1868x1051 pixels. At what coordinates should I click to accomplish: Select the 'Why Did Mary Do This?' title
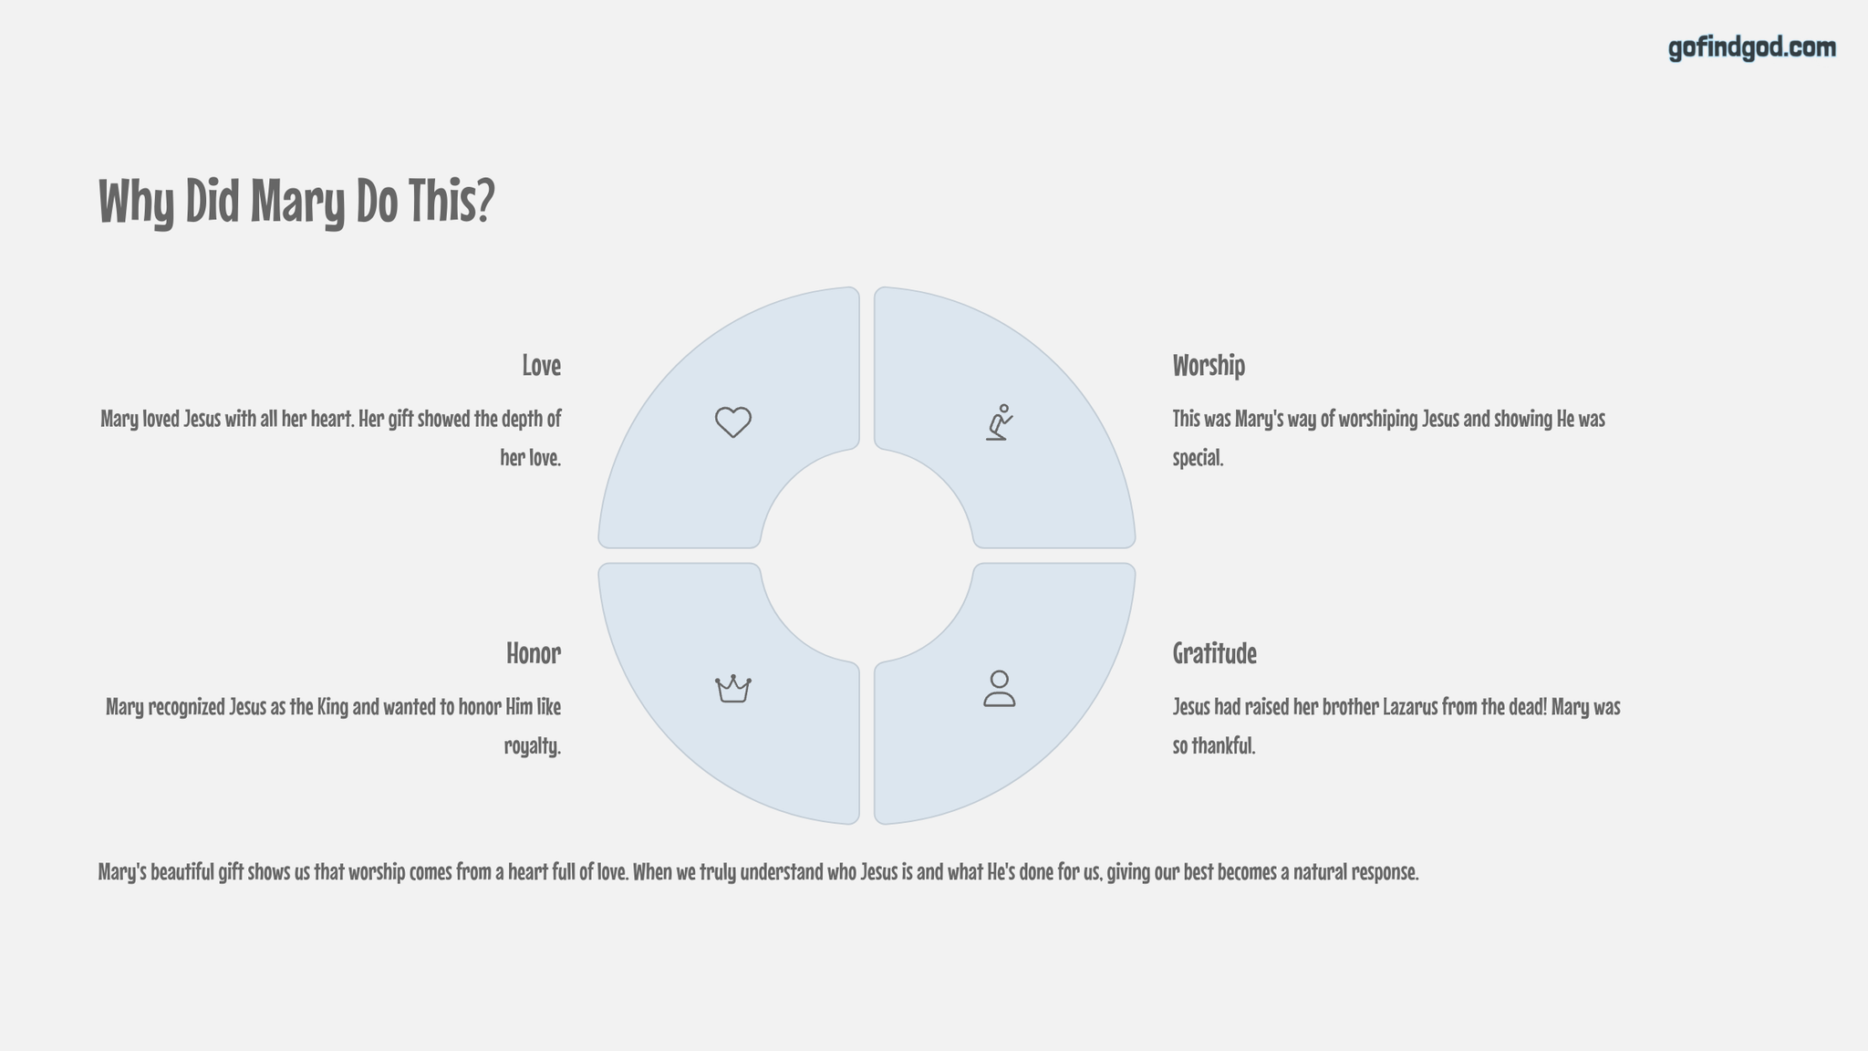point(296,202)
